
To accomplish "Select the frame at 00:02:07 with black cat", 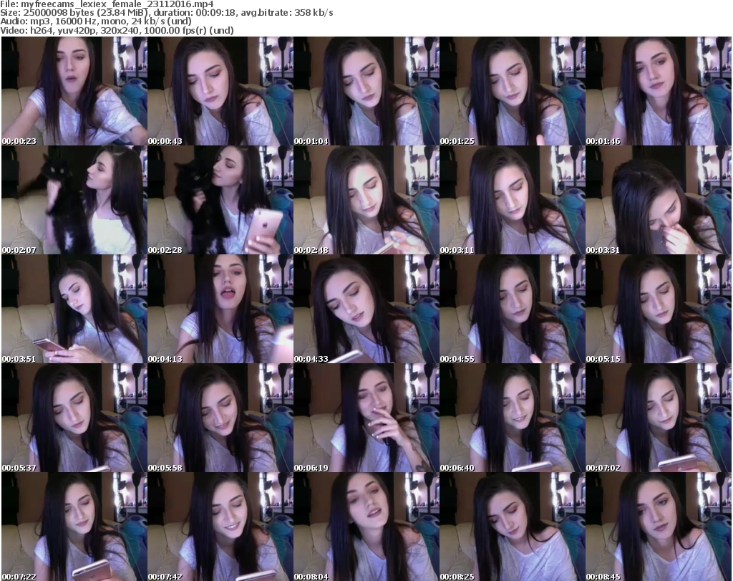I will pos(74,200).
